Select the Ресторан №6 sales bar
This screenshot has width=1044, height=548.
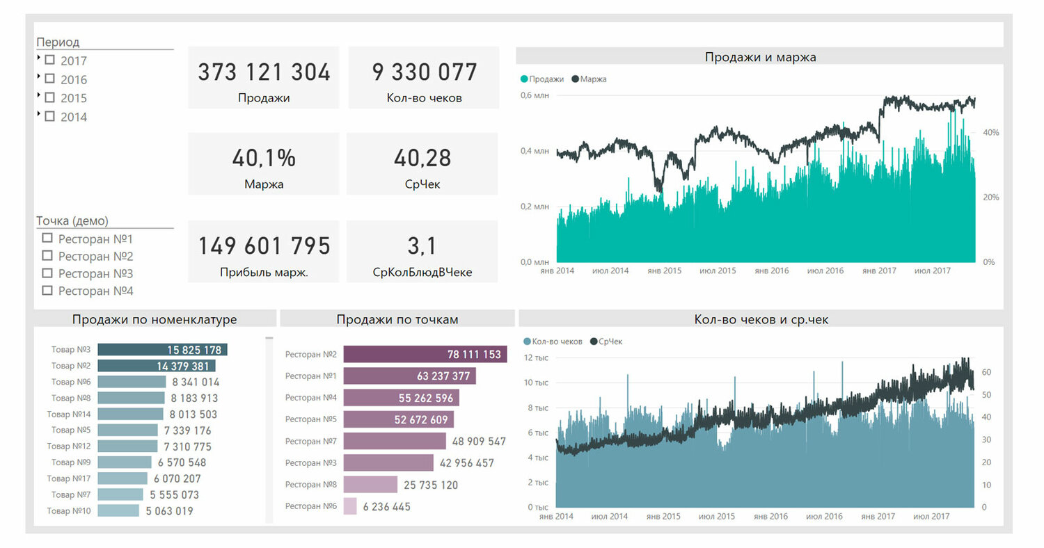pos(350,506)
